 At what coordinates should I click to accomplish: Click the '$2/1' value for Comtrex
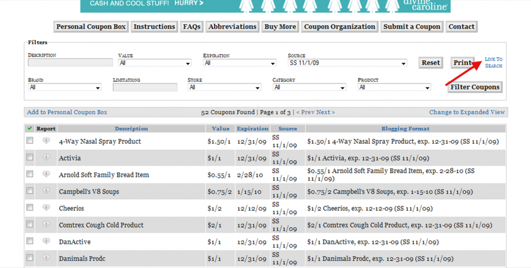tap(214, 225)
